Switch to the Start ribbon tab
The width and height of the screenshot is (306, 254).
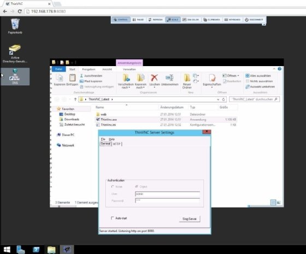[72, 69]
